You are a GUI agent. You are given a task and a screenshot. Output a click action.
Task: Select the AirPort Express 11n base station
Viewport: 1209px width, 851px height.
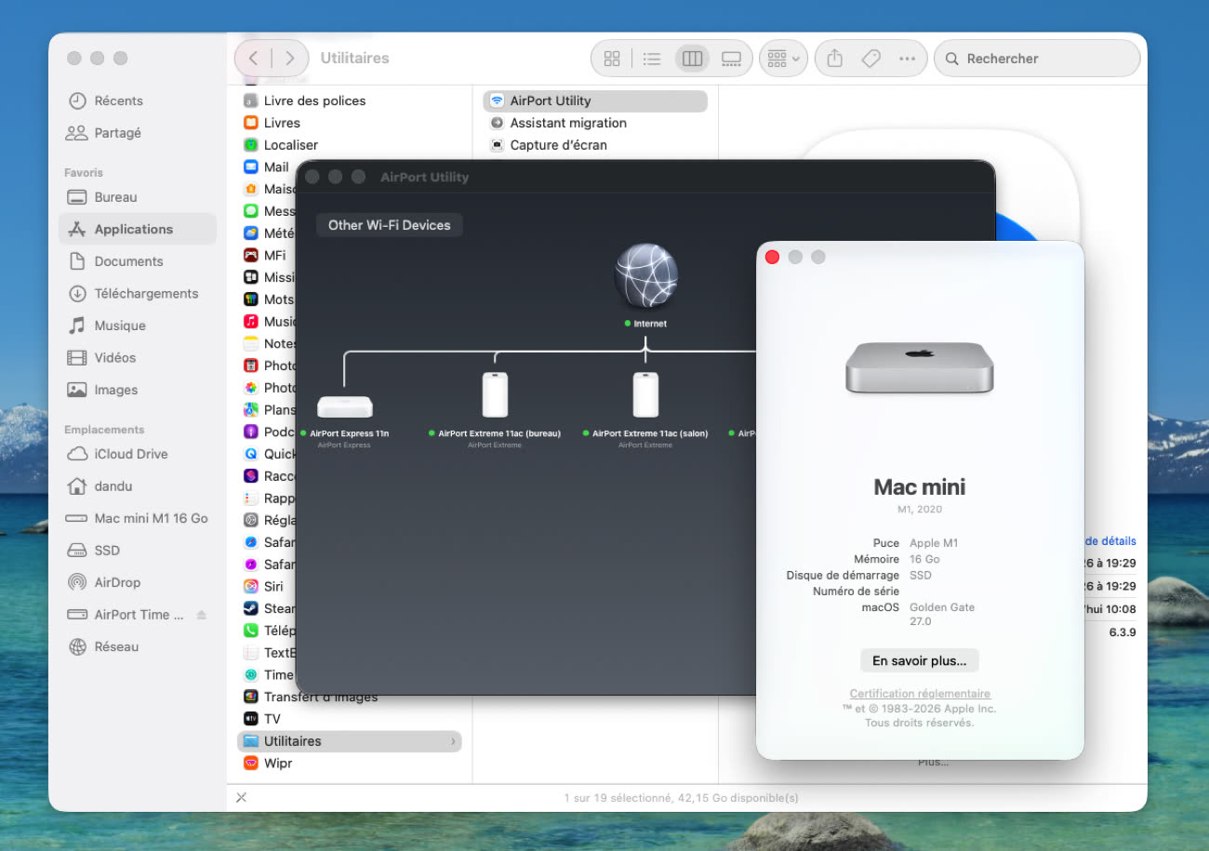click(x=344, y=406)
